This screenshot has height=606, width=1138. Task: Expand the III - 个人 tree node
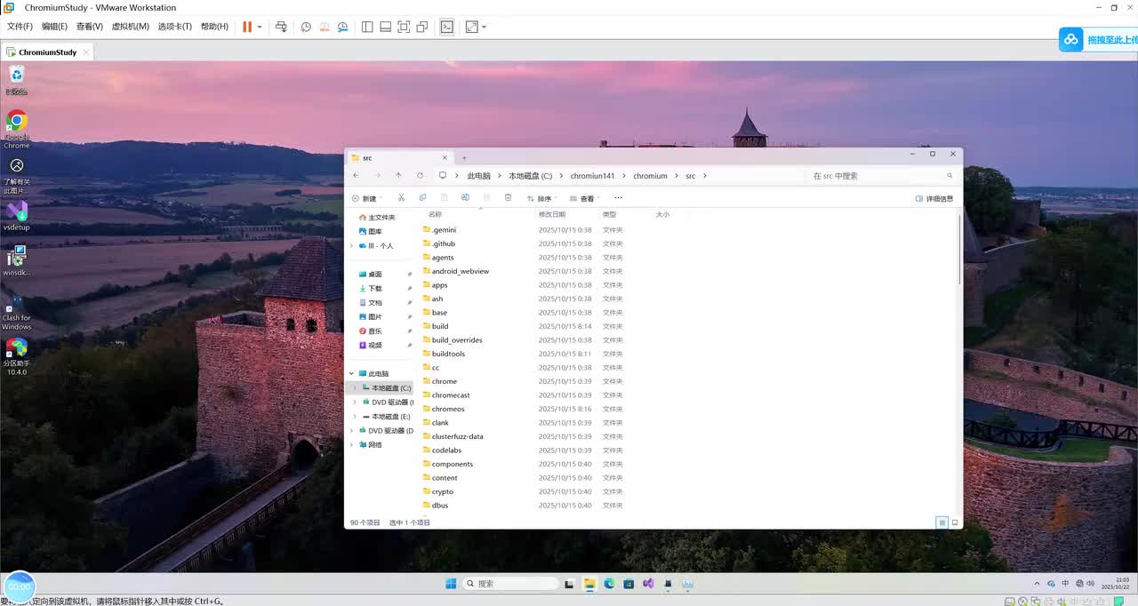352,246
